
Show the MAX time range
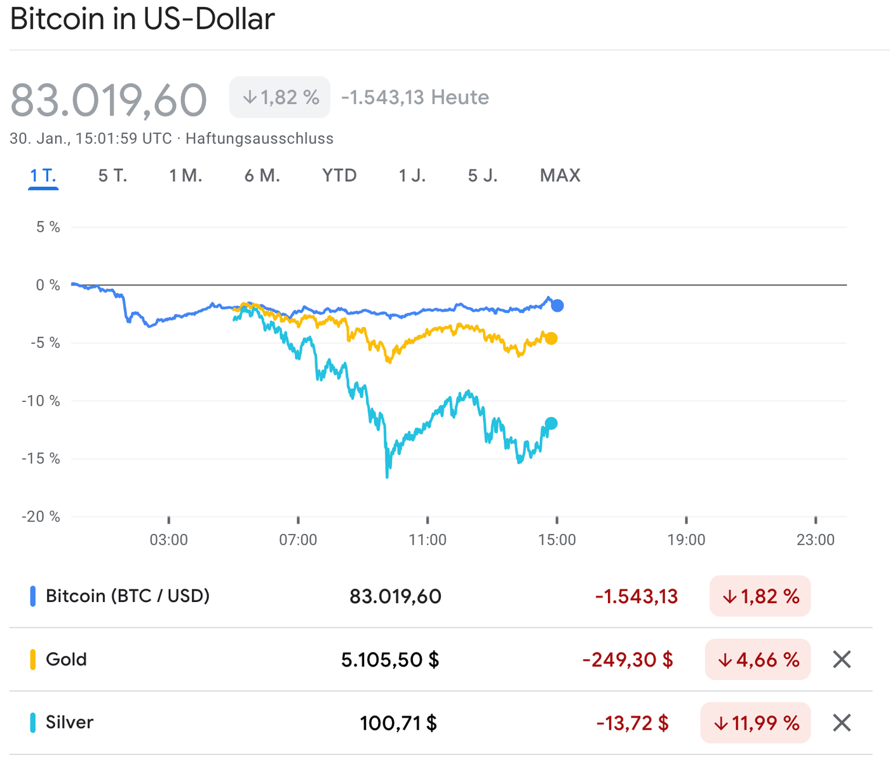pos(560,175)
